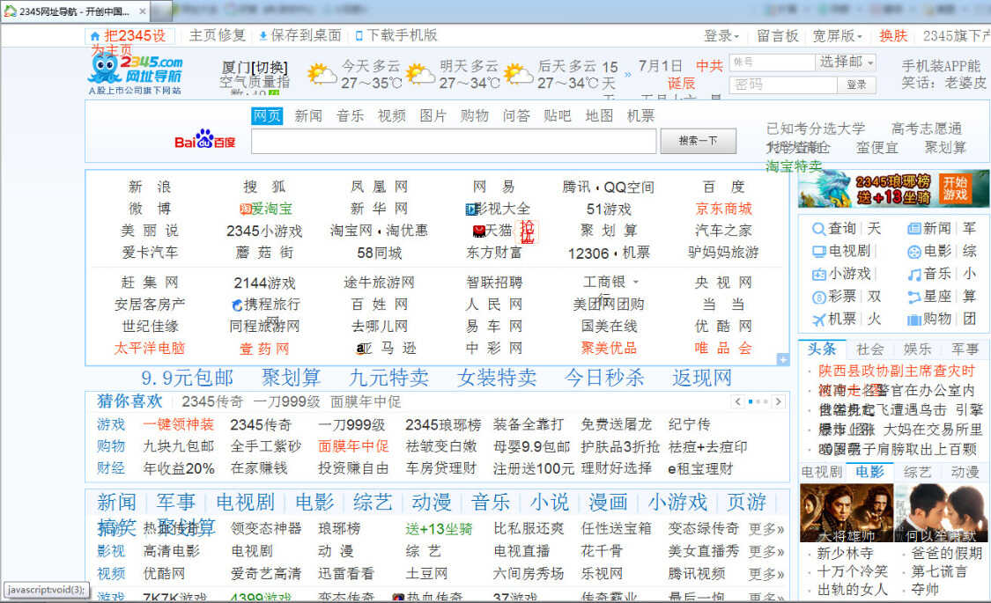The image size is (991, 603).
Task: Close the 2345网址导航 browser tab
Action: coord(142,11)
